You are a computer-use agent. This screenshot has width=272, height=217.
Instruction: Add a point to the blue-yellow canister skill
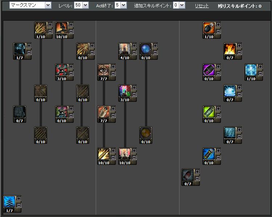click(x=218, y=151)
